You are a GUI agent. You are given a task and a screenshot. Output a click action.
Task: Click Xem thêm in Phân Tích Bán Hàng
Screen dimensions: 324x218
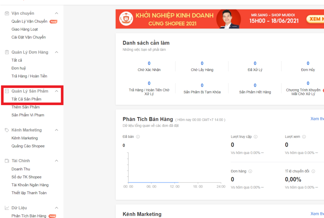tap(317, 119)
